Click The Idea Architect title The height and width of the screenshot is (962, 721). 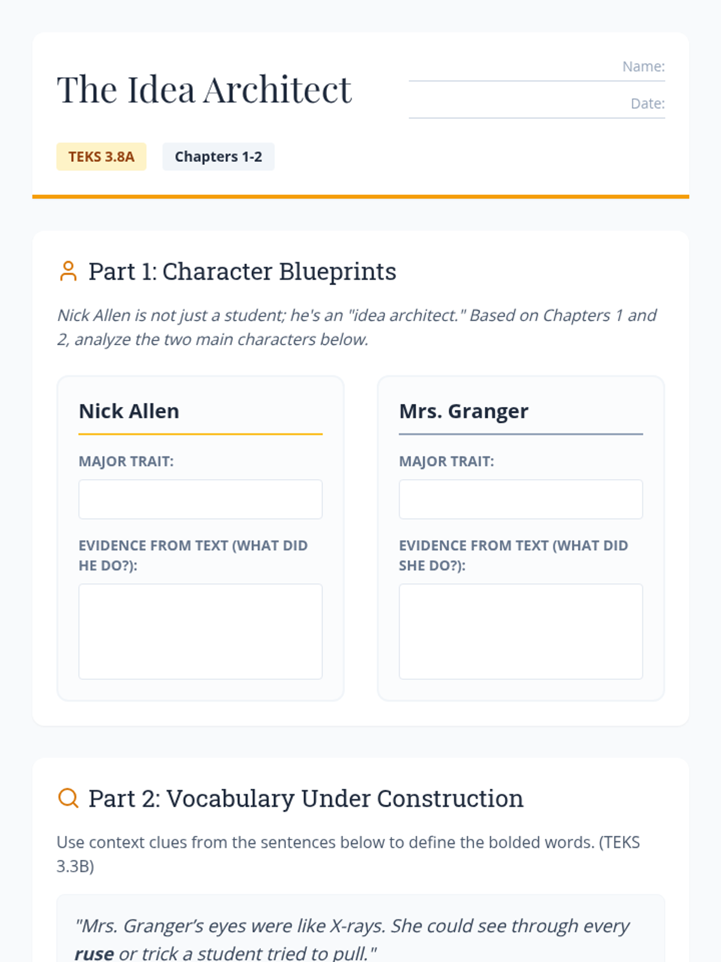coord(204,90)
